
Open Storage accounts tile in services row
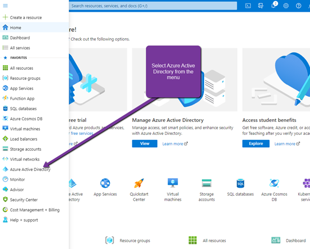[207, 190]
